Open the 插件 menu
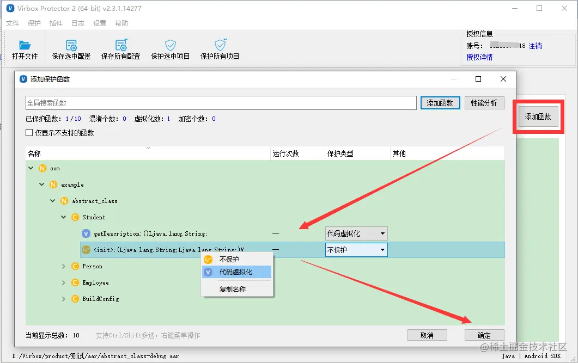The width and height of the screenshot is (578, 363). tap(56, 23)
